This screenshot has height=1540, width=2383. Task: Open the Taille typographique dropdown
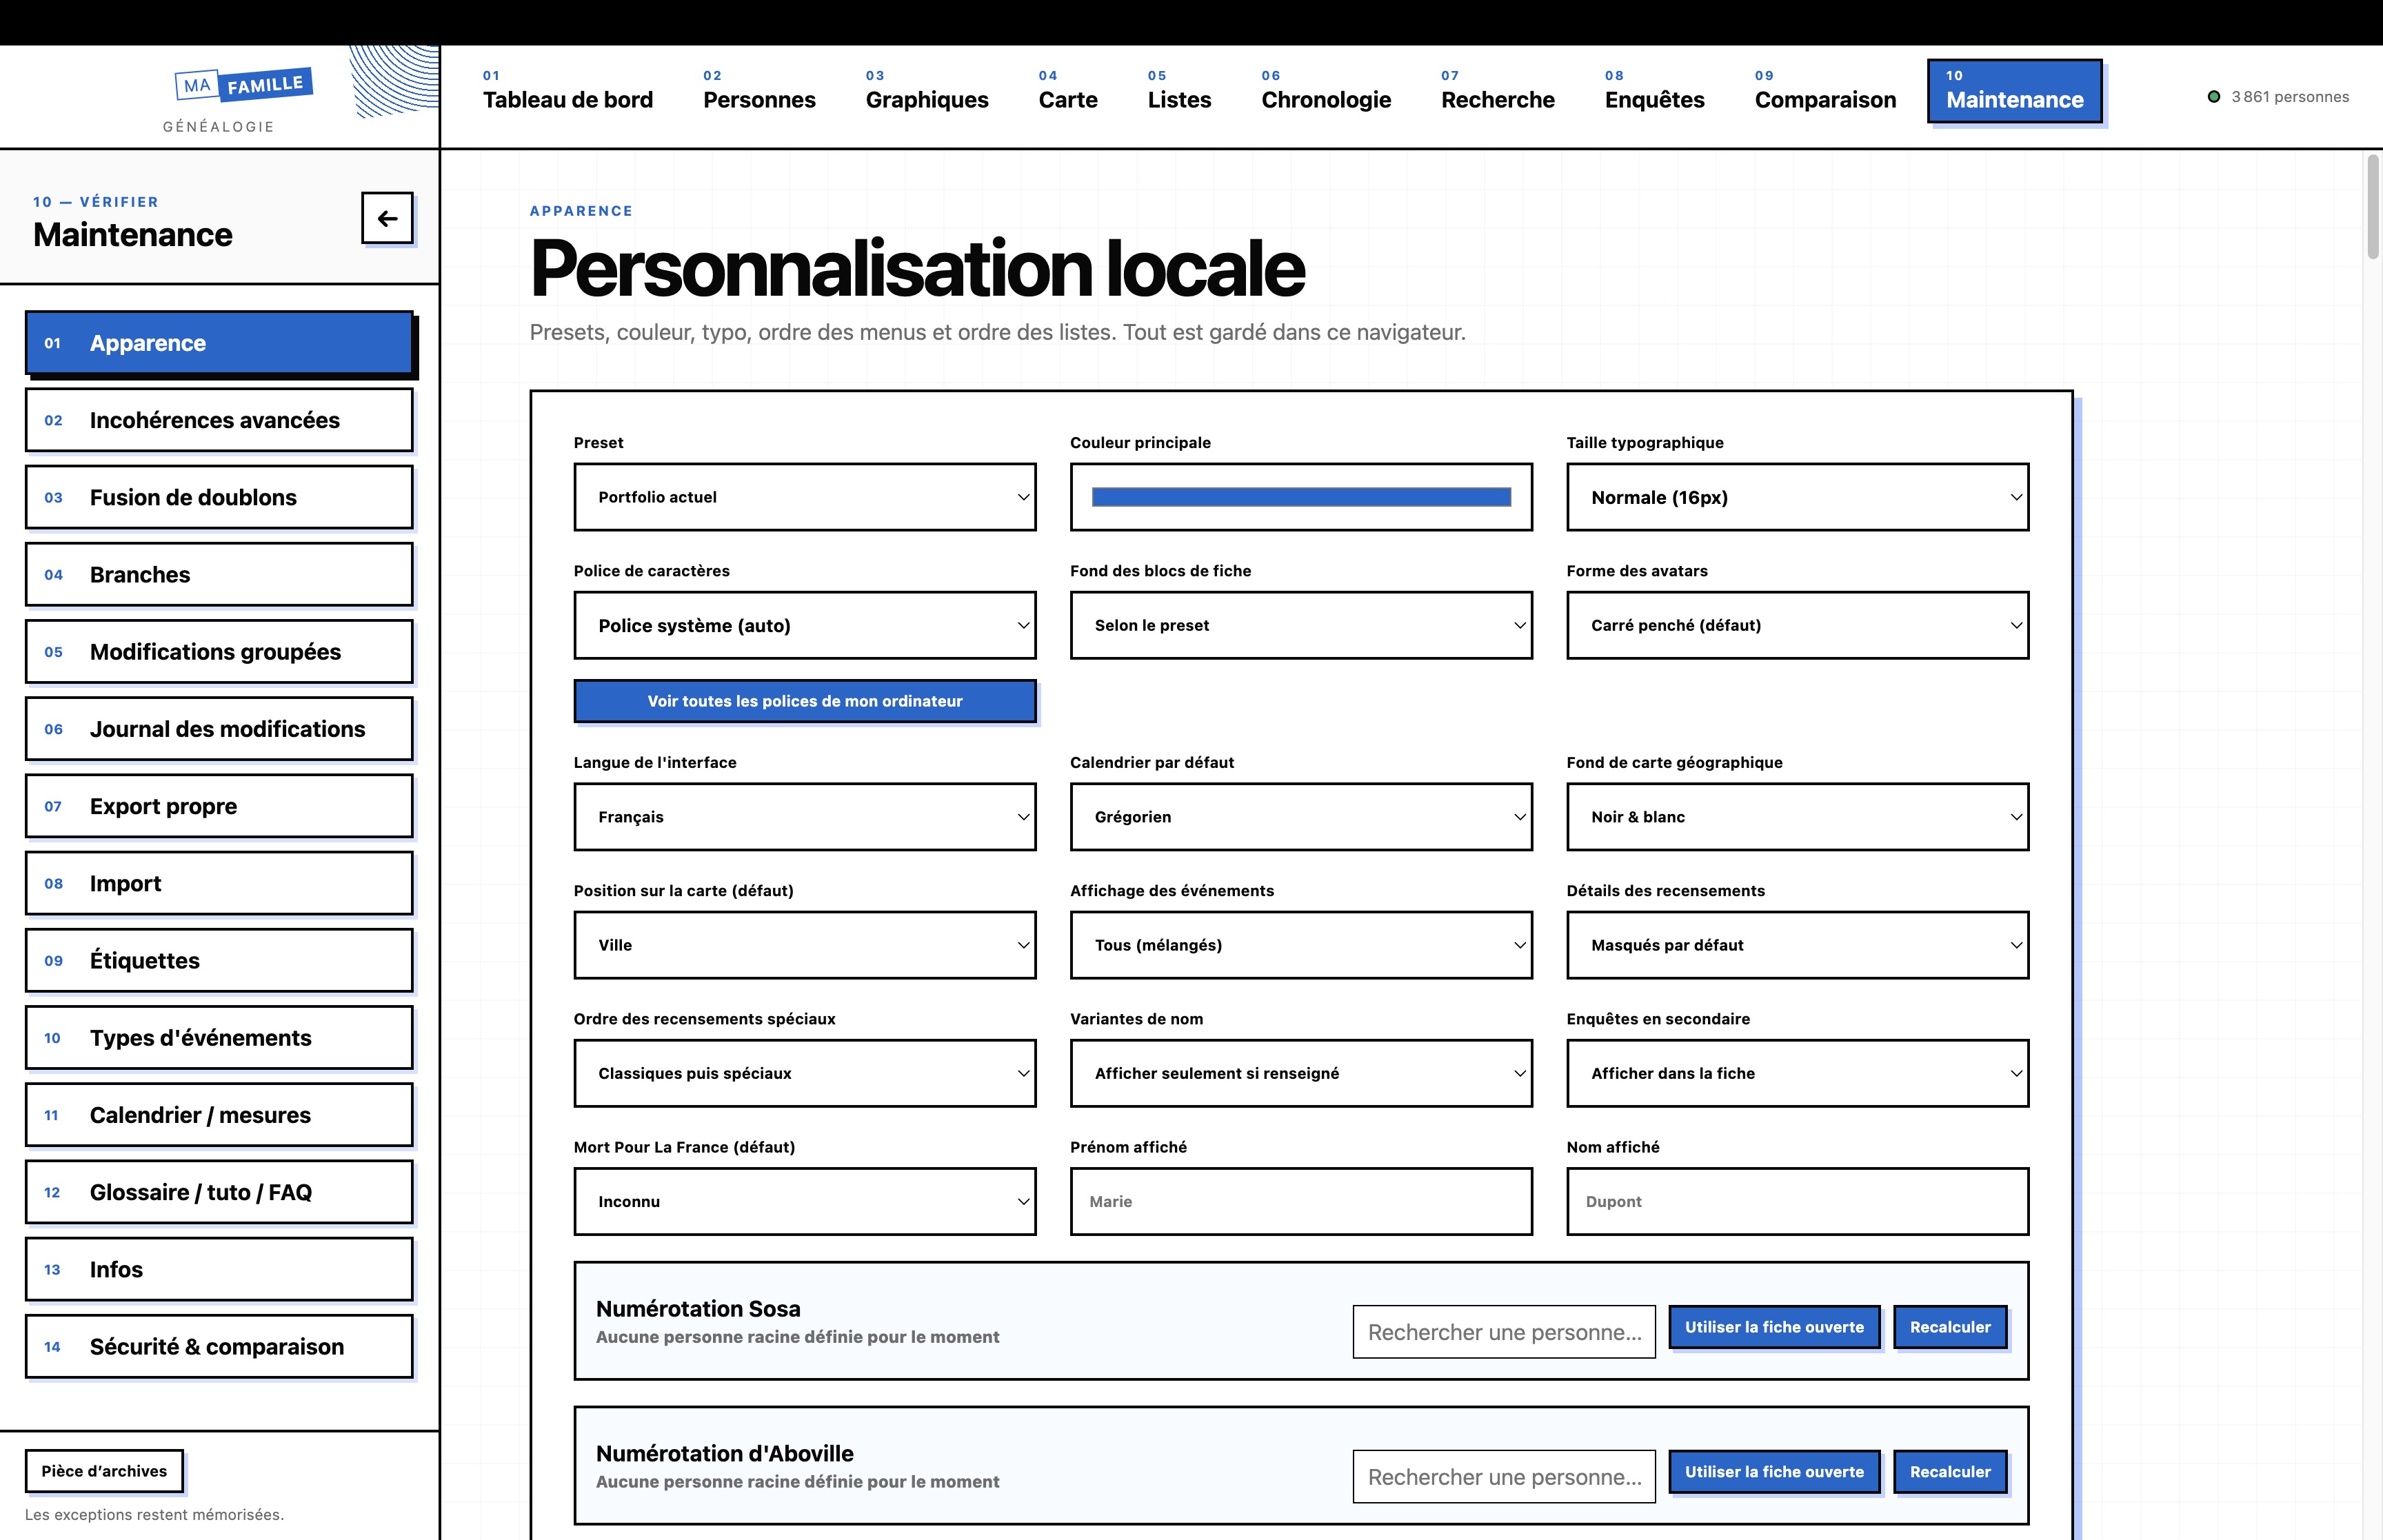pos(1797,497)
